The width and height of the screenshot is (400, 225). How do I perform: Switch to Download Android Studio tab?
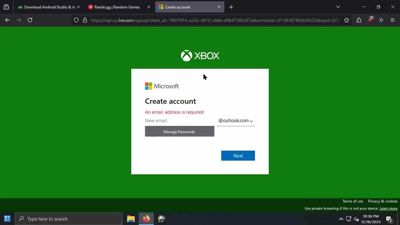[x=48, y=7]
